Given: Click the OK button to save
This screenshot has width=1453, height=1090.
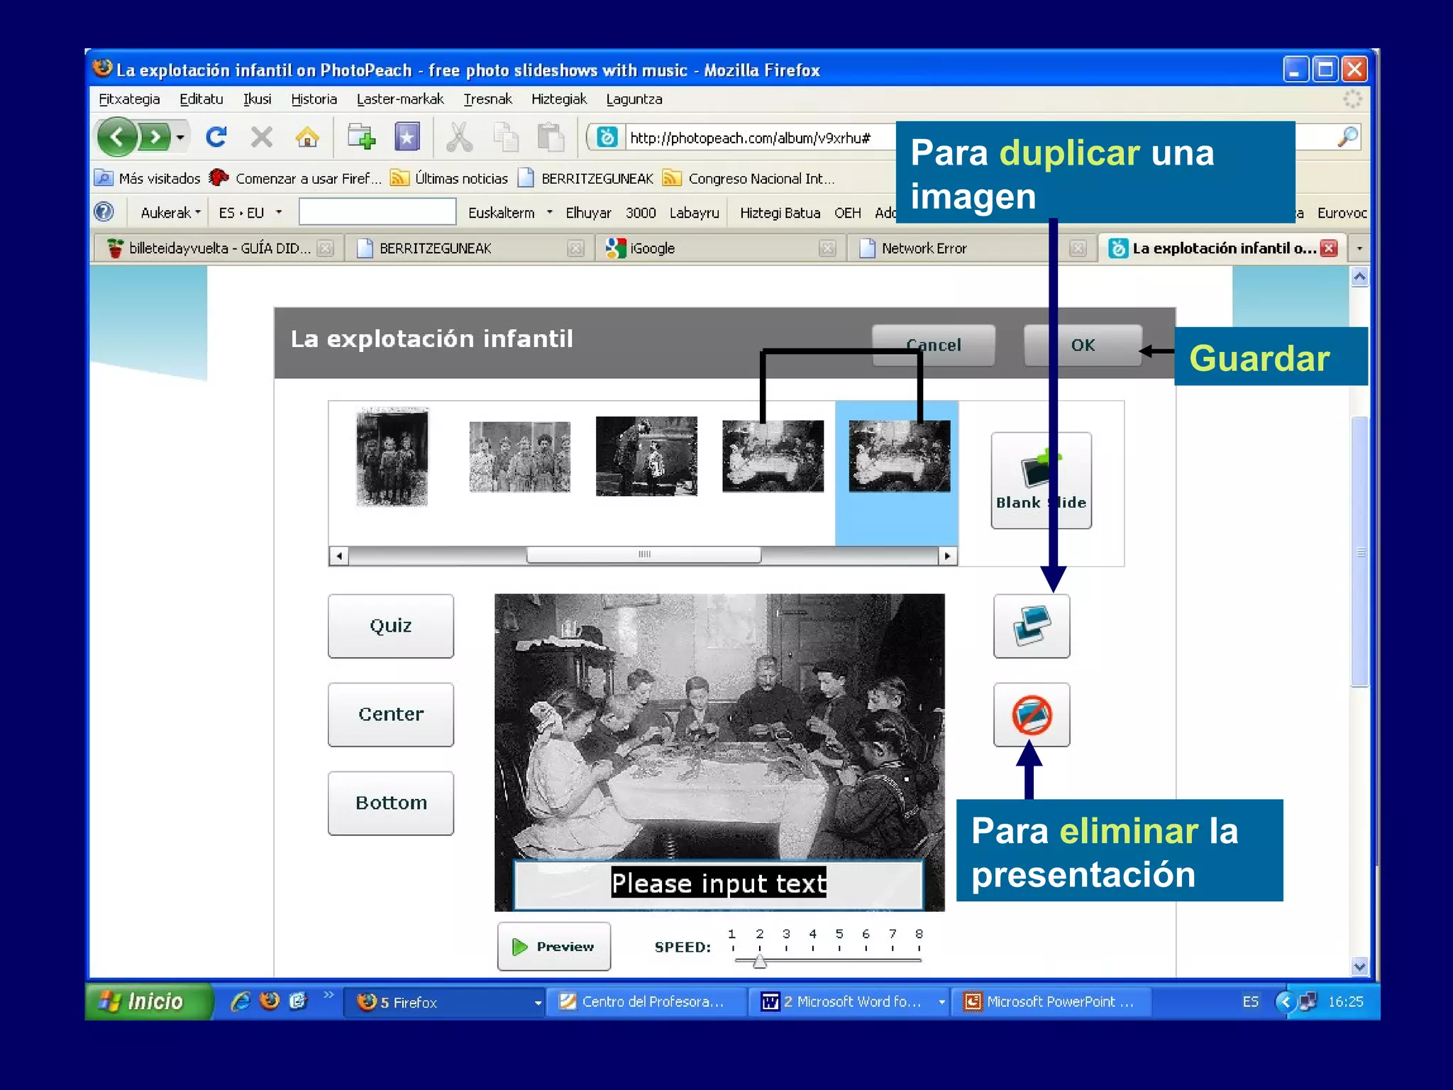Looking at the screenshot, I should [x=1083, y=346].
